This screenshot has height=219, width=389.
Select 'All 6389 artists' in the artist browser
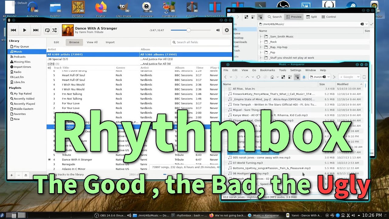point(93,54)
